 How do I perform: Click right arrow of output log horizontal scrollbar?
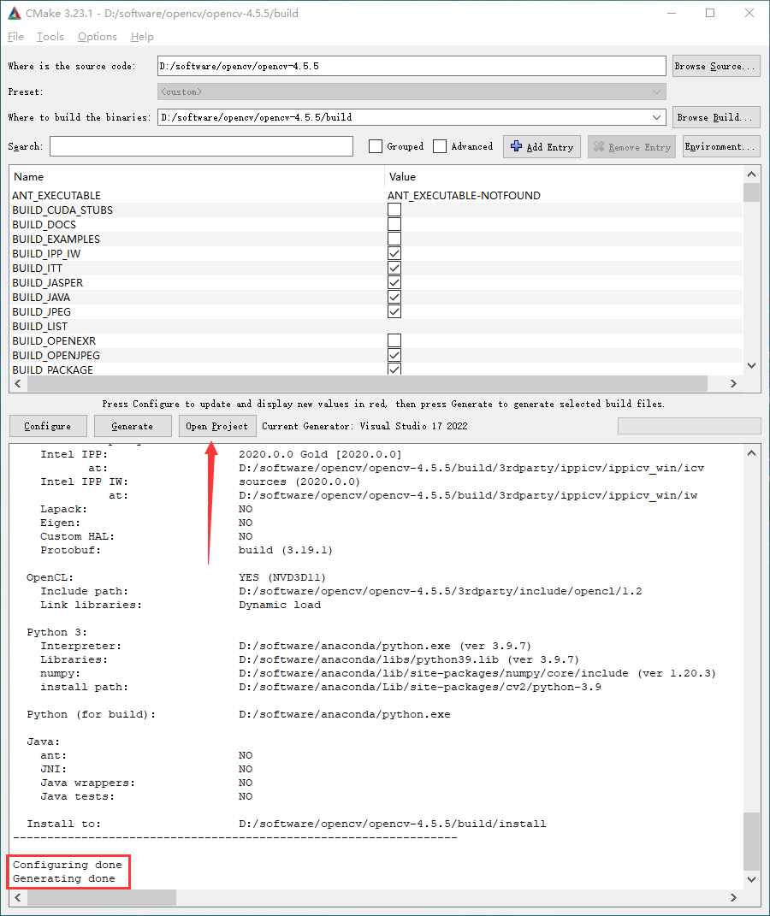pyautogui.click(x=733, y=897)
